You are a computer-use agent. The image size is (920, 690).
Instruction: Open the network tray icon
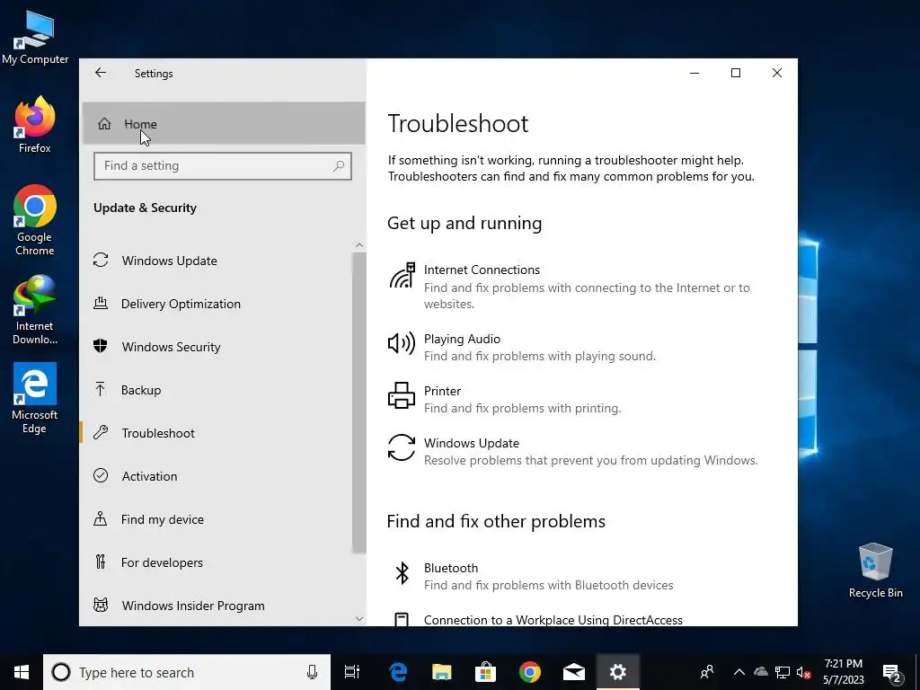[x=783, y=672]
